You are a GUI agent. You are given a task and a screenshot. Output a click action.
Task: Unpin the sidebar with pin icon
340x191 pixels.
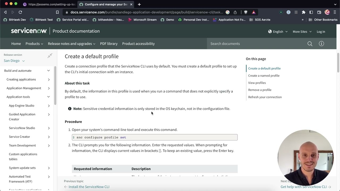click(50, 56)
